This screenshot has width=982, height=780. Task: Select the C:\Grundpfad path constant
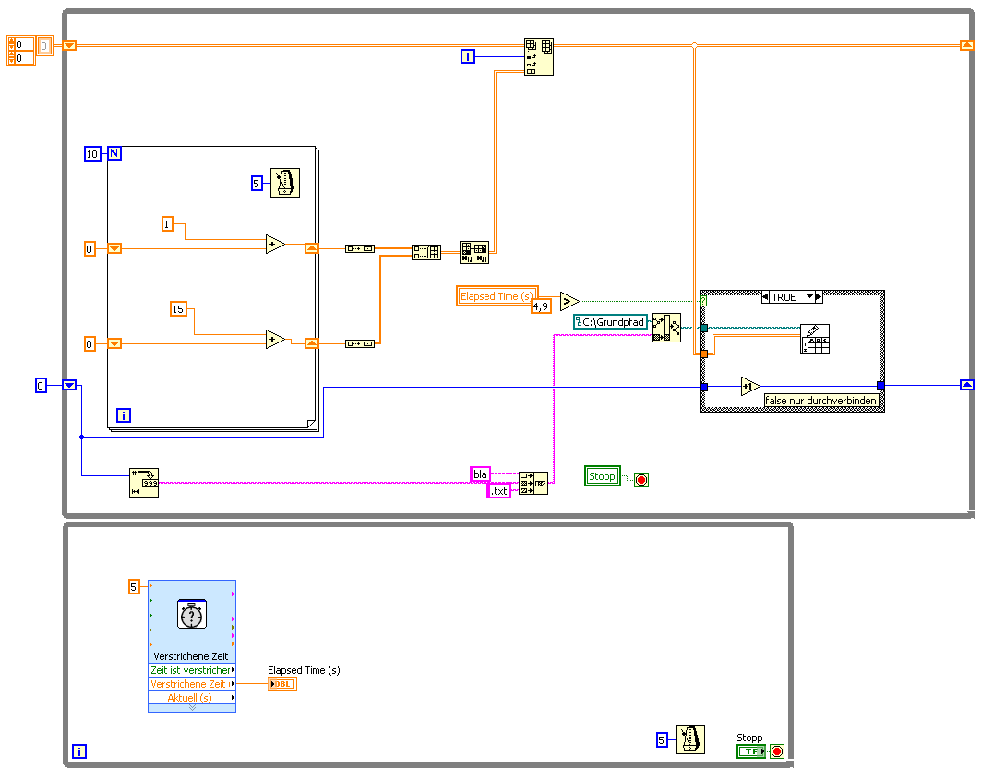click(x=611, y=322)
